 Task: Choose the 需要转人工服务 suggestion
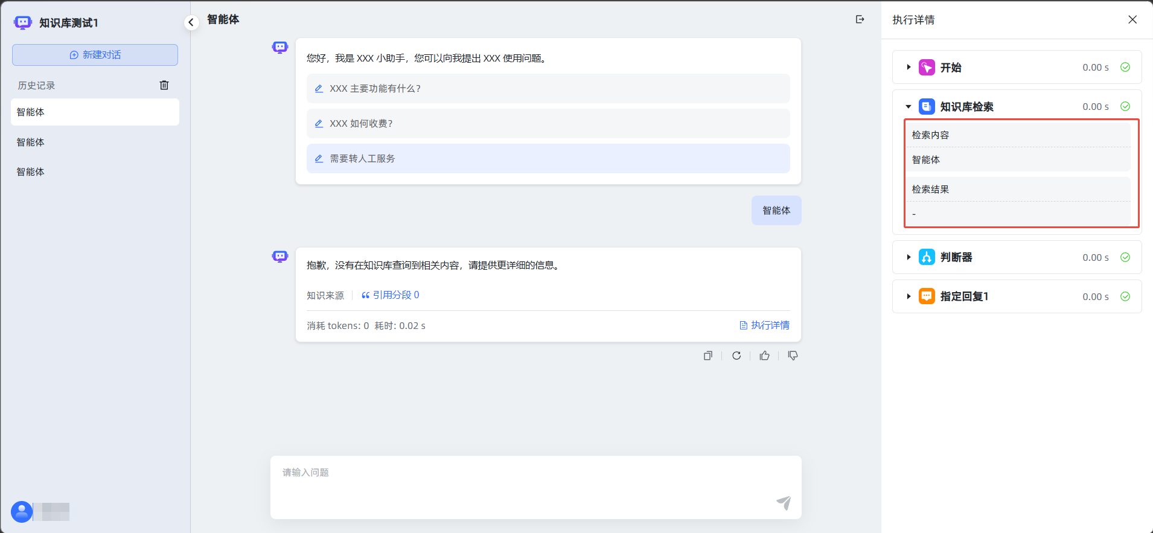tap(362, 159)
